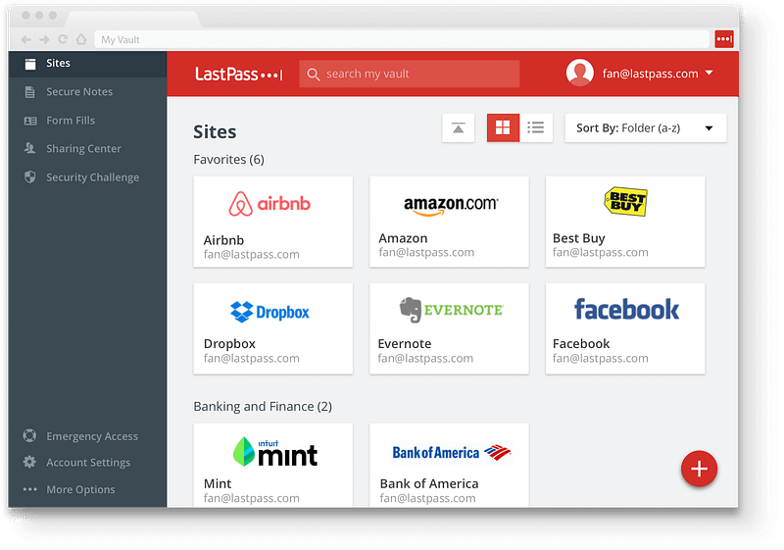Collapse the Banking and Finance (2) folder
The width and height of the screenshot is (784, 550).
click(263, 407)
